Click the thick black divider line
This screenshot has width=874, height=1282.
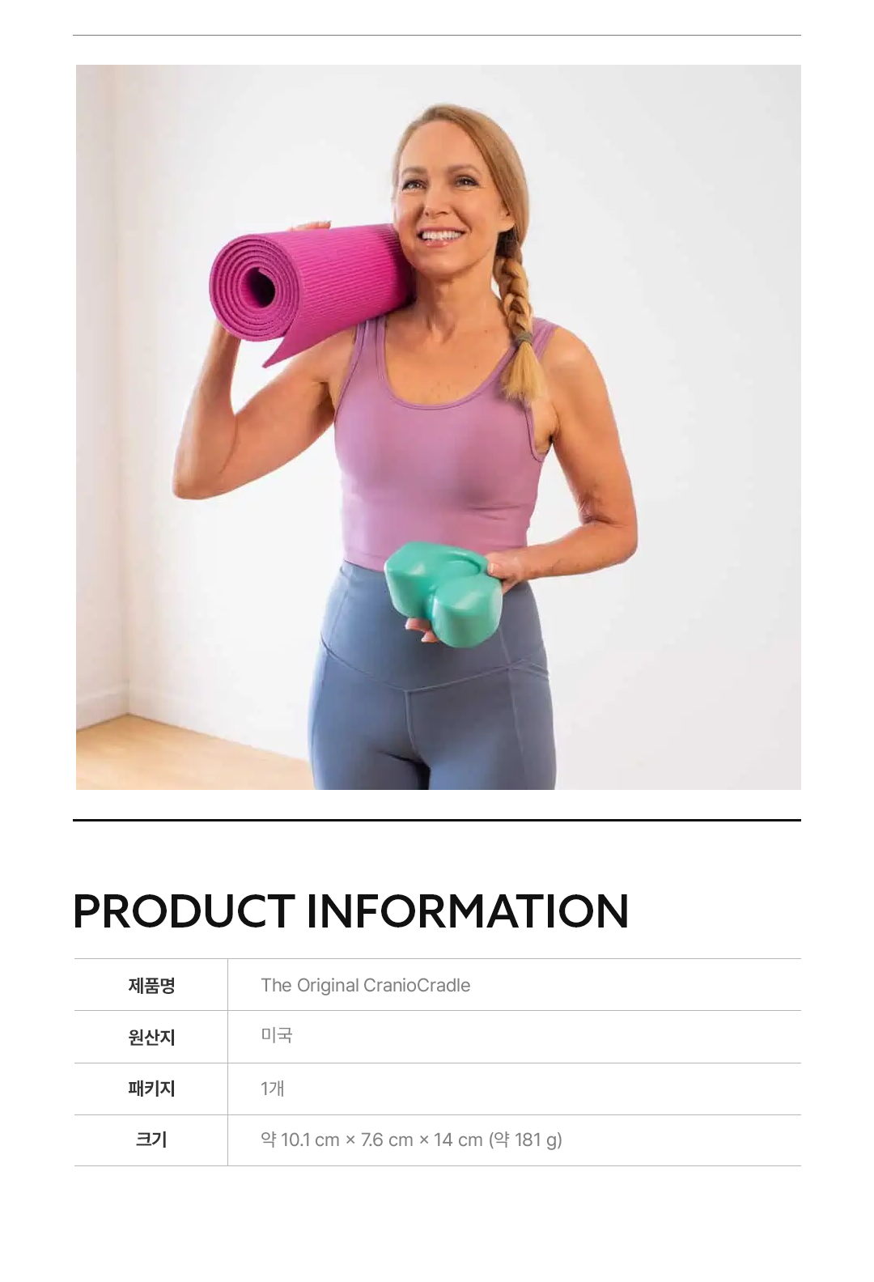[x=437, y=820]
